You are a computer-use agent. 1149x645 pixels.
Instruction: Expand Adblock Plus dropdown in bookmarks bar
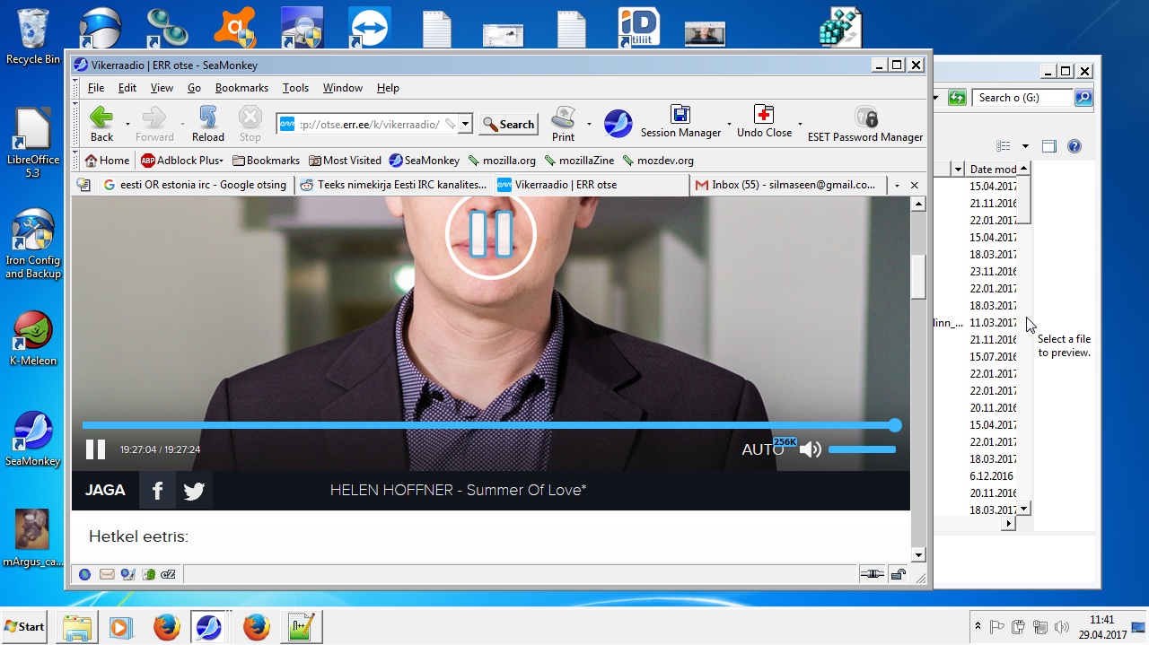[x=221, y=161]
